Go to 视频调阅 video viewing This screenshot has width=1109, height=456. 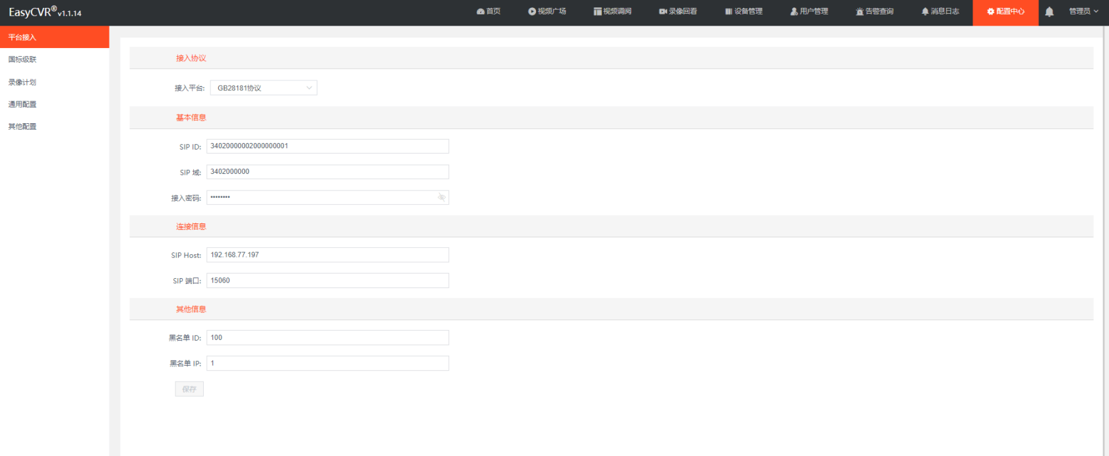[612, 12]
